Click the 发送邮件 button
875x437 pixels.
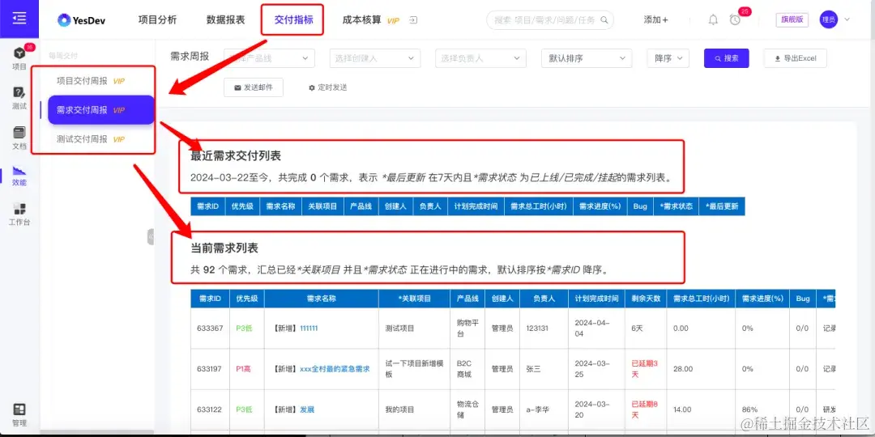pos(254,87)
